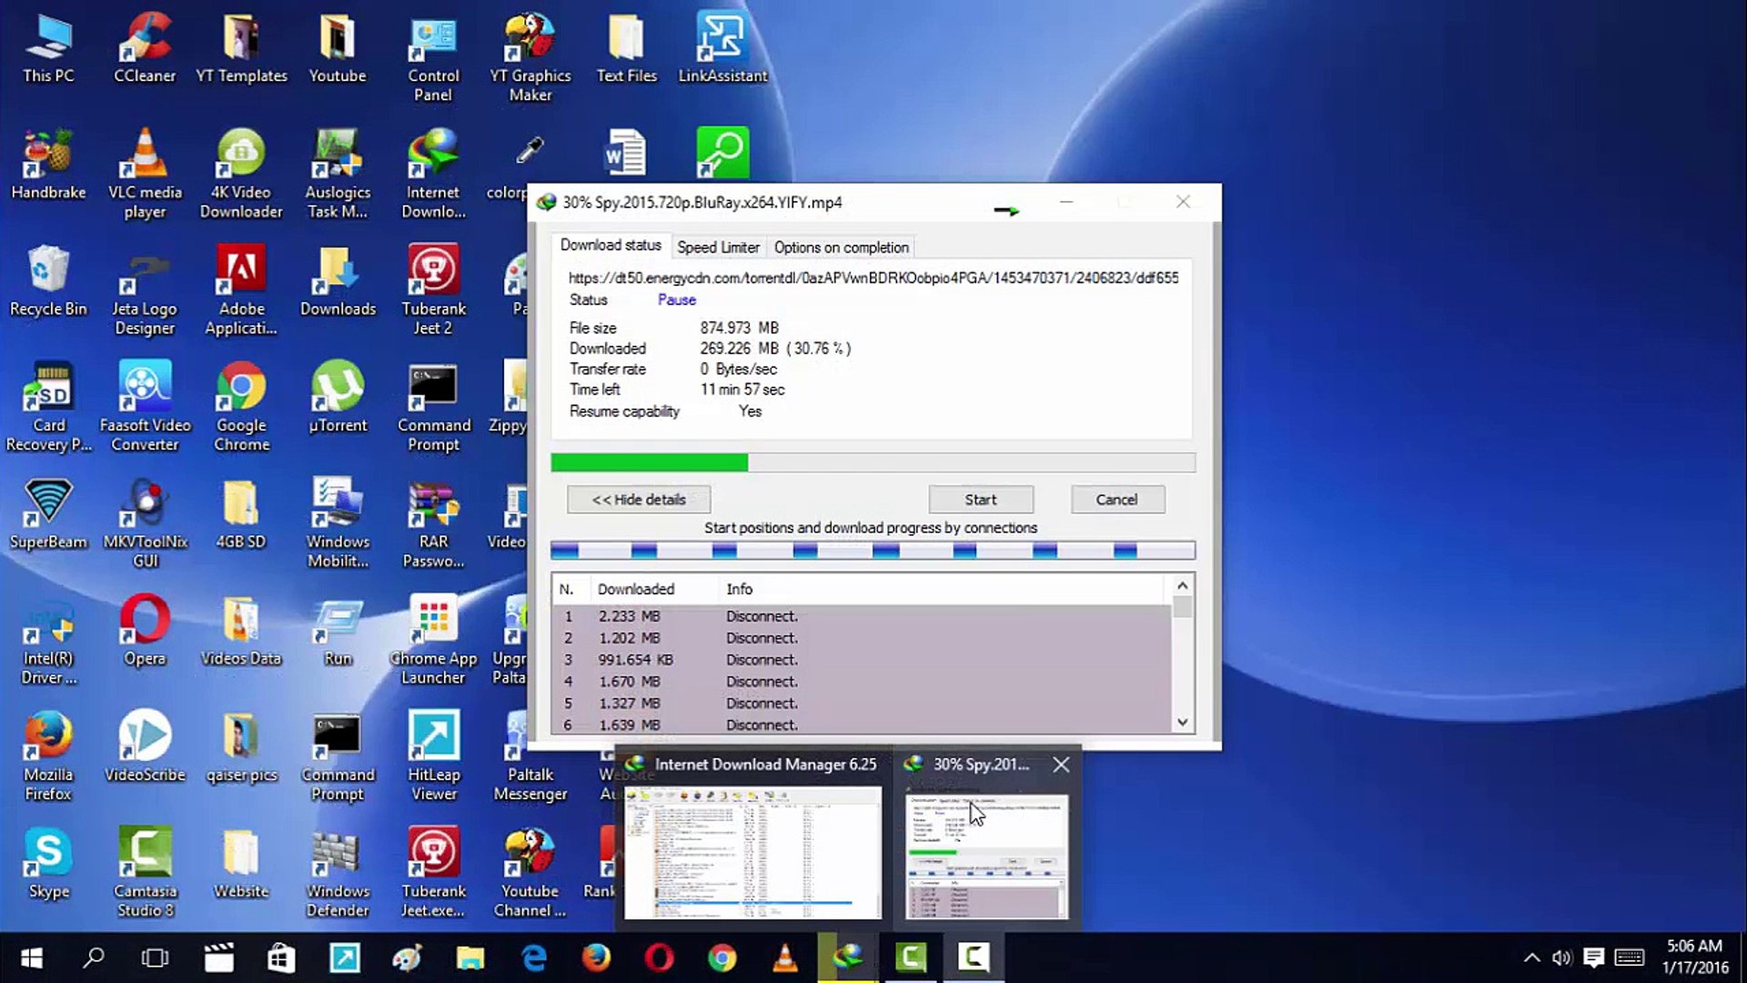Click the Start download button
The image size is (1747, 983).
pos(980,500)
